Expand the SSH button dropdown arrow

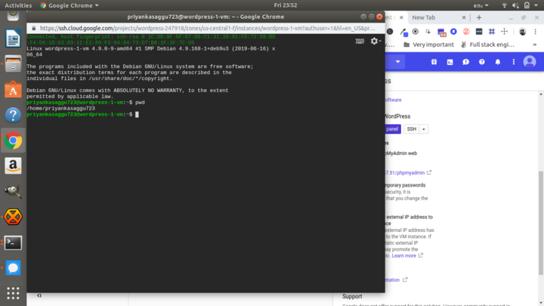click(x=424, y=129)
